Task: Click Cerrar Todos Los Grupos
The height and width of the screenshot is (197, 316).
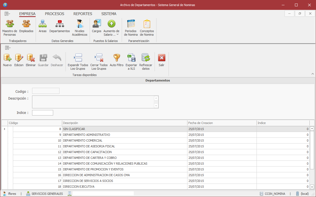Action: coord(99,62)
